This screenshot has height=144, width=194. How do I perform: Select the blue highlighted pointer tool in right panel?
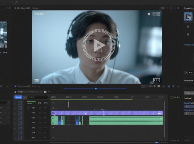click(188, 17)
